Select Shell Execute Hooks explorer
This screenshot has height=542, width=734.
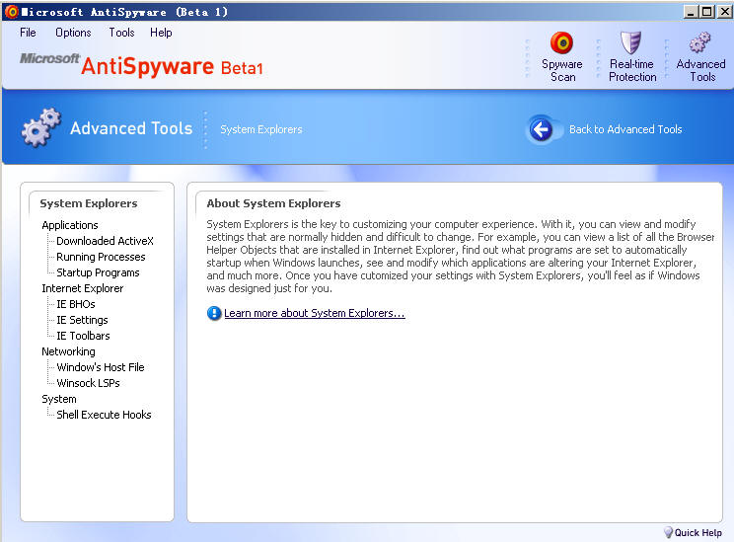[104, 415]
